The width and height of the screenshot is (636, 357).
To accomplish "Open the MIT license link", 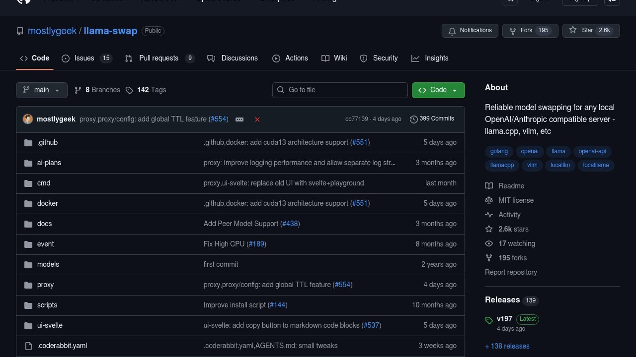I will click(516, 200).
